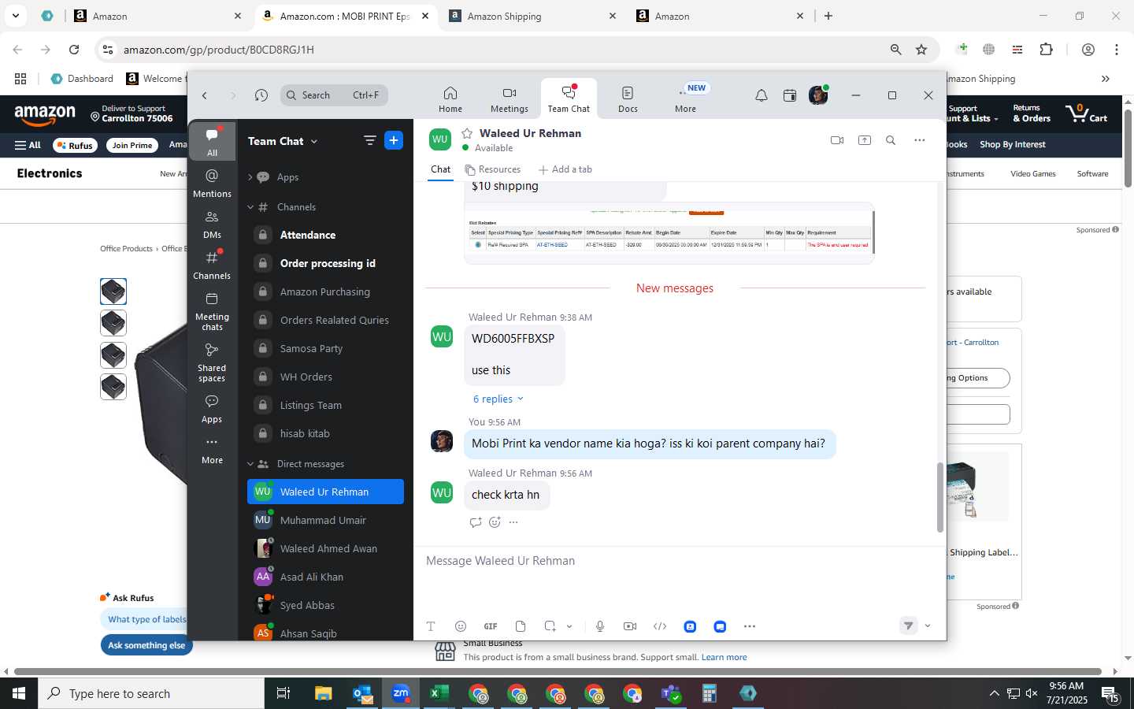Open the Amazon Purchasing channel
This screenshot has height=709, width=1134.
click(x=325, y=291)
